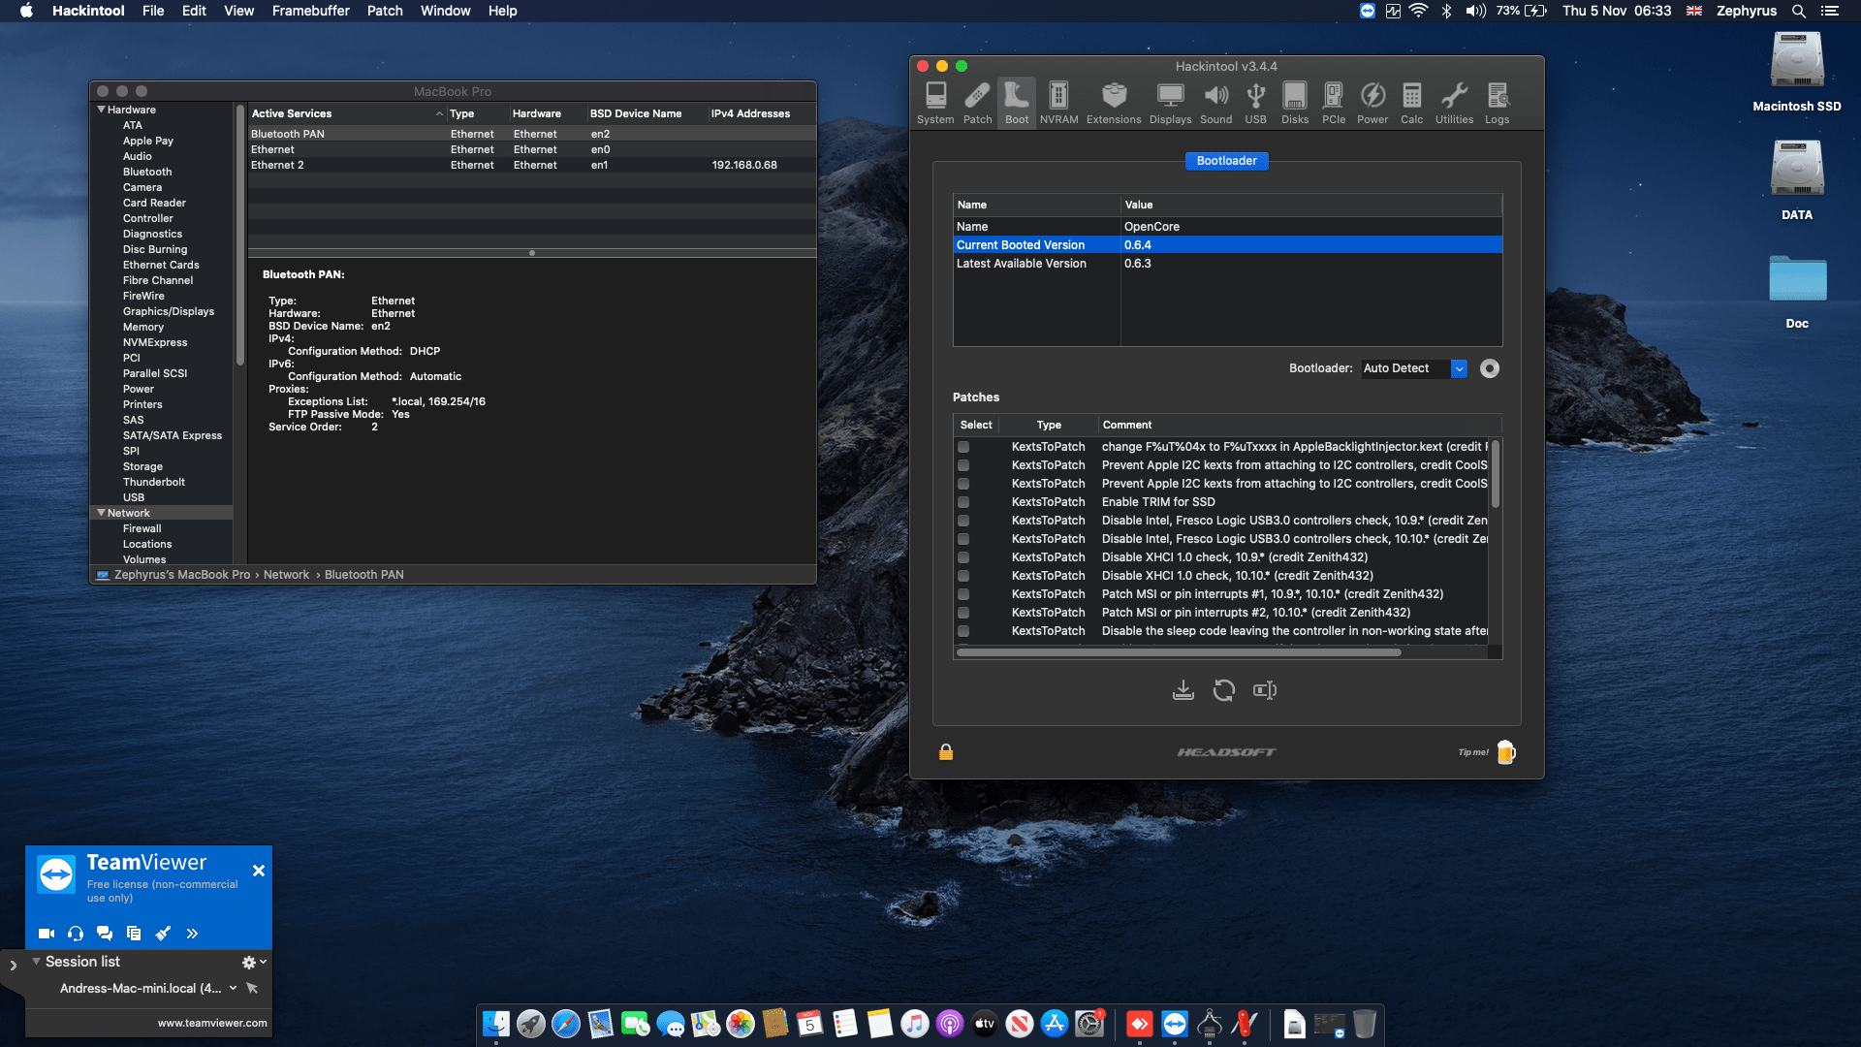Click the rename/text-field icon below Patches list
Image resolution: width=1861 pixels, height=1047 pixels.
[x=1265, y=690]
